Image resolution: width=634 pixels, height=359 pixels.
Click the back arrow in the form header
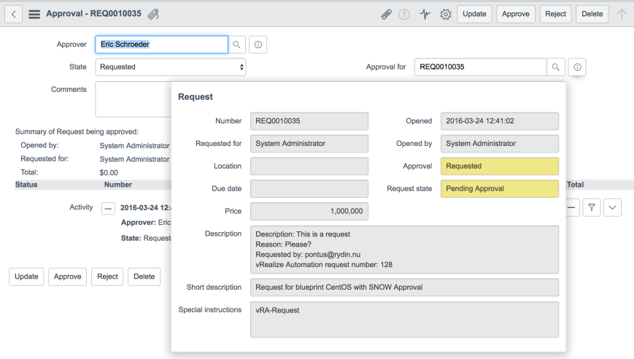pos(15,14)
